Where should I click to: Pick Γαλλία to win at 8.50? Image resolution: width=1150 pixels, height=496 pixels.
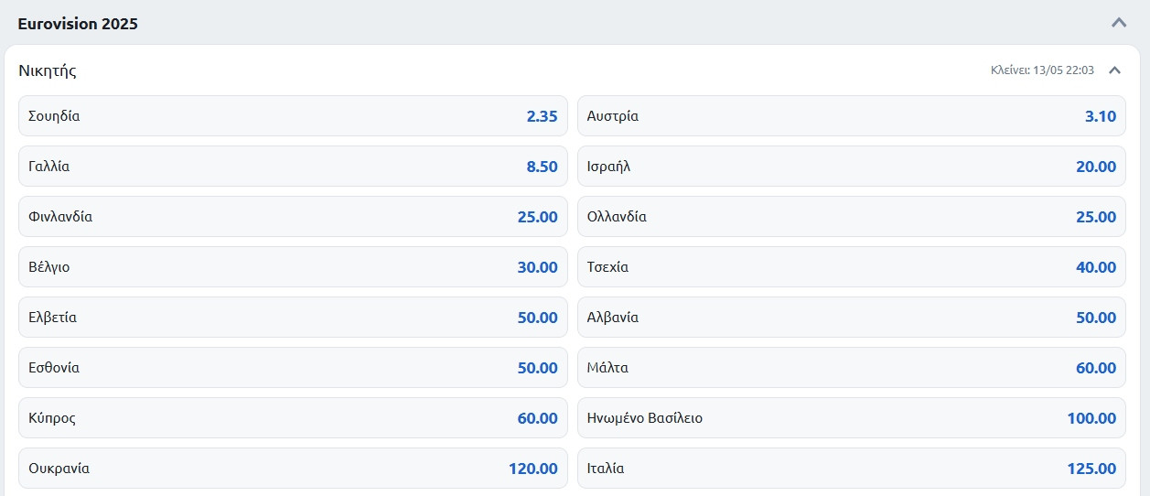click(293, 167)
